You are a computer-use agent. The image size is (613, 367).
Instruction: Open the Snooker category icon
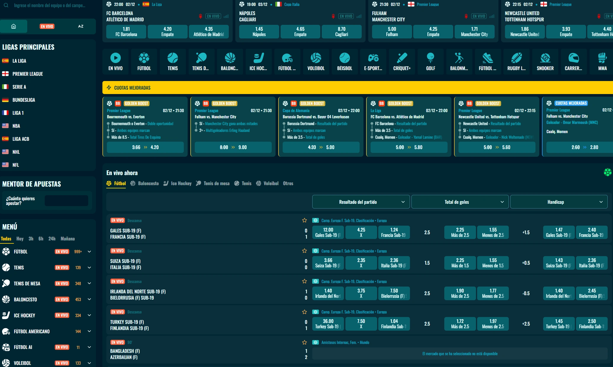[545, 62]
